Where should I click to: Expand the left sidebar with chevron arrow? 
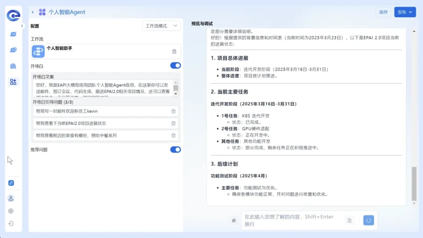pyautogui.click(x=22, y=26)
